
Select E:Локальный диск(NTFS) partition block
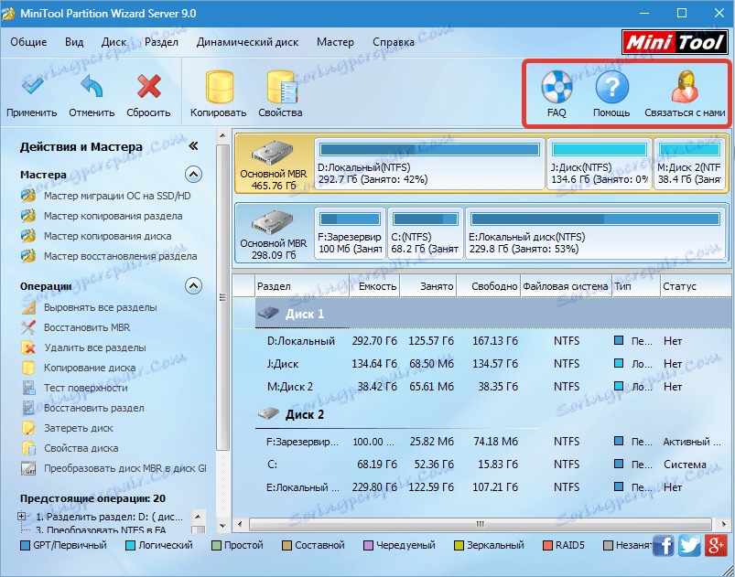coord(595,233)
